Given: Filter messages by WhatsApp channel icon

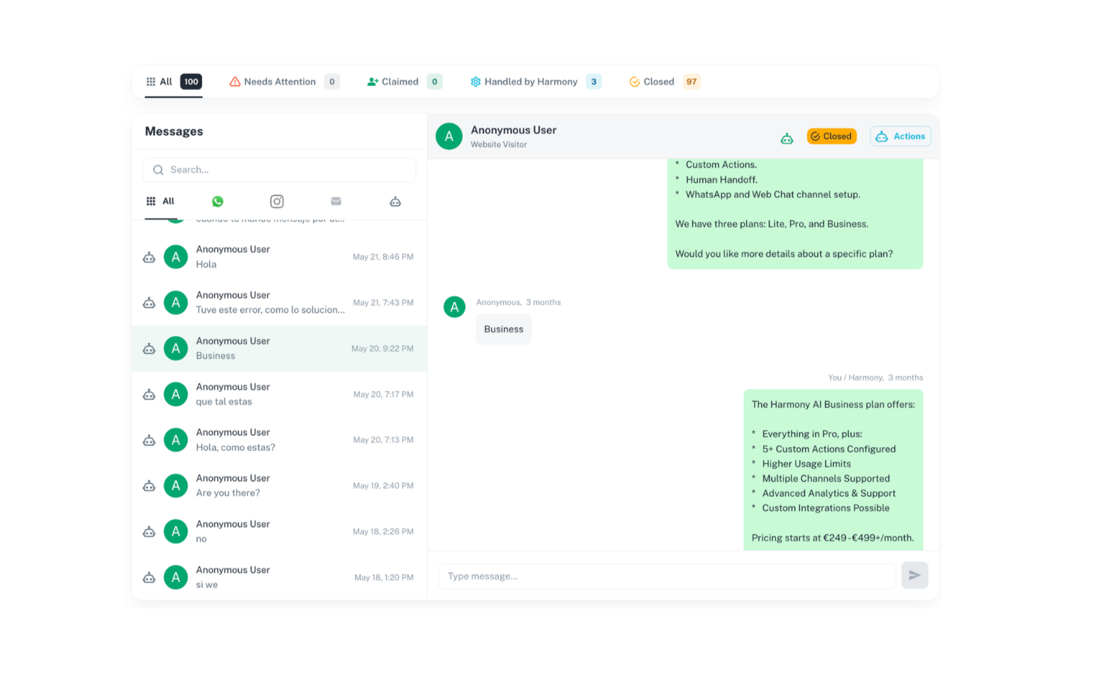Looking at the screenshot, I should (217, 201).
